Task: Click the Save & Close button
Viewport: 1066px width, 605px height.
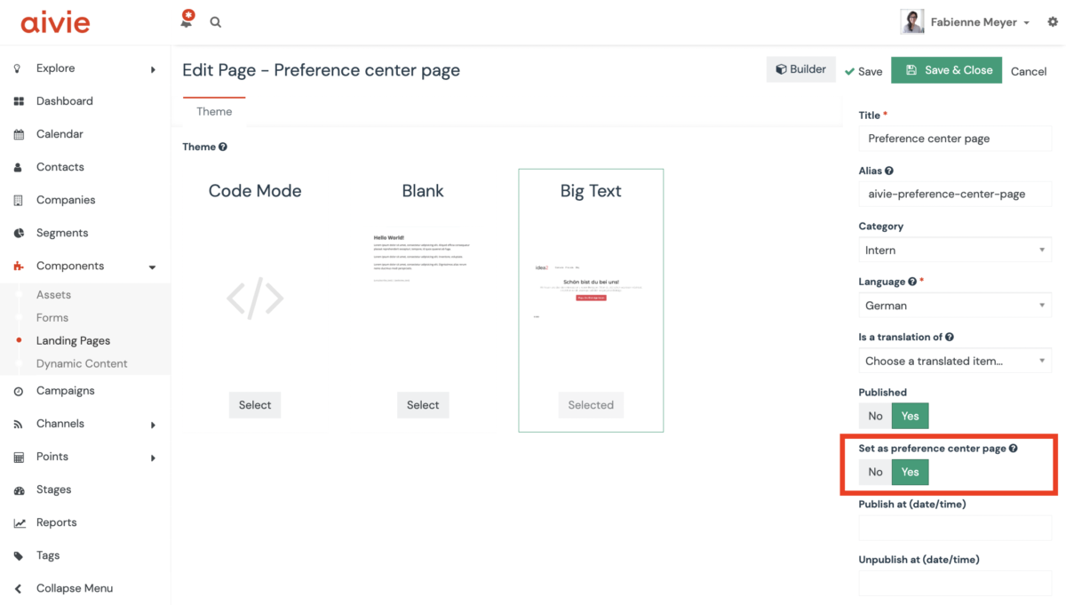Action: coord(947,70)
